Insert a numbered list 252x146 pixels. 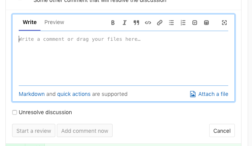point(183,23)
